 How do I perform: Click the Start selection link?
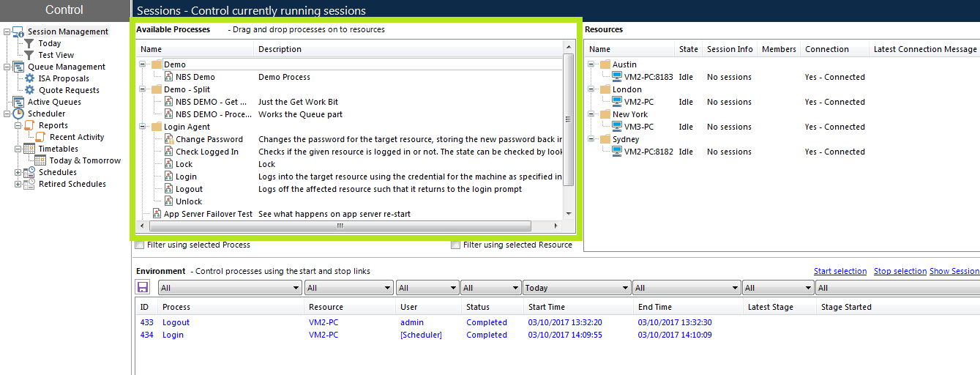tap(840, 271)
